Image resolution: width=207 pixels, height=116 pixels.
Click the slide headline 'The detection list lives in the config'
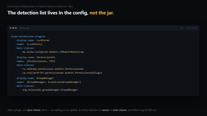tap(48, 13)
